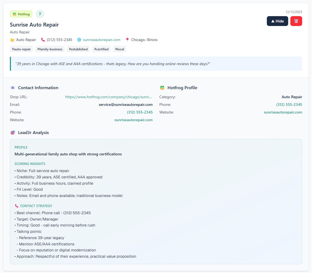Click the target icon by Lead3r Analysis

click(x=13, y=133)
